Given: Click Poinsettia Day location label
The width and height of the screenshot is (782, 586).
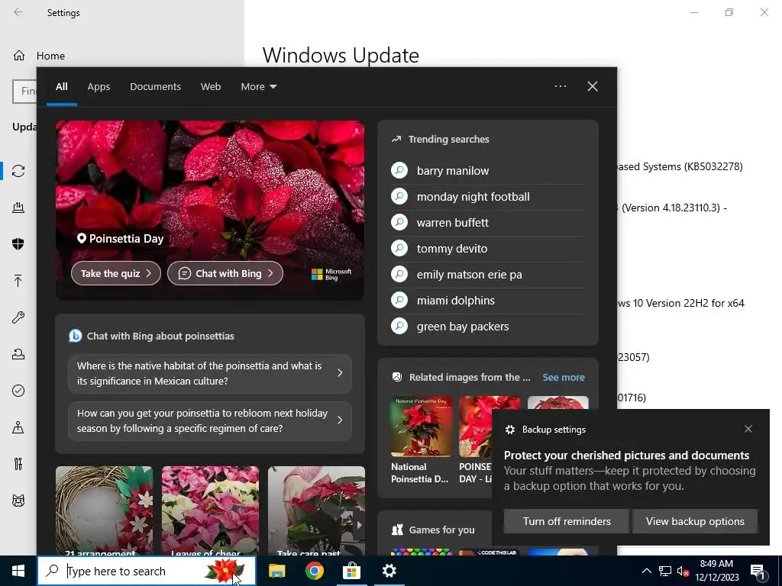Looking at the screenshot, I should coord(120,239).
